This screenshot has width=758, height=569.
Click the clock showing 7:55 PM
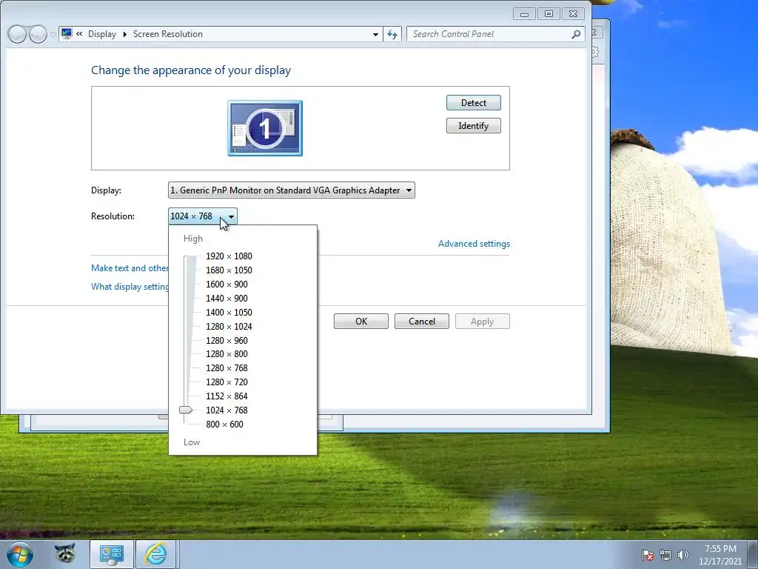[x=720, y=555]
